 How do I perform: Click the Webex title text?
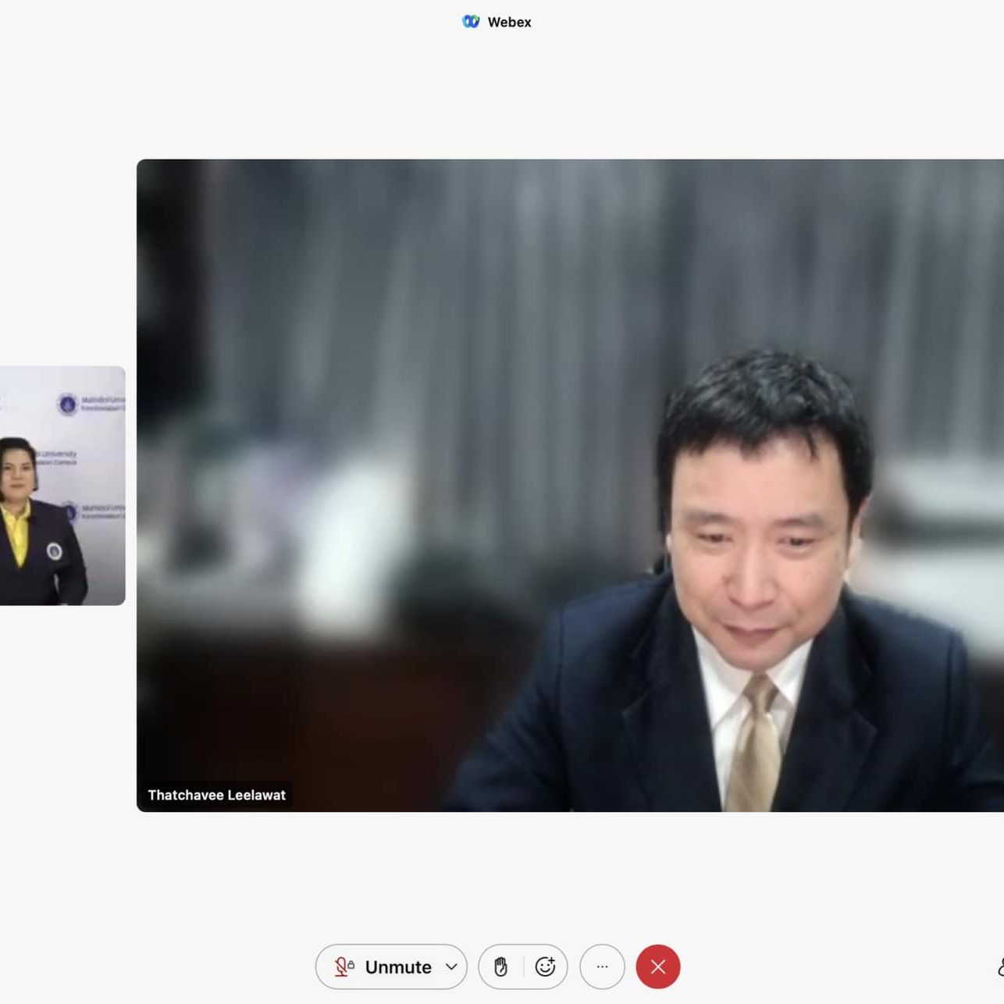[509, 23]
